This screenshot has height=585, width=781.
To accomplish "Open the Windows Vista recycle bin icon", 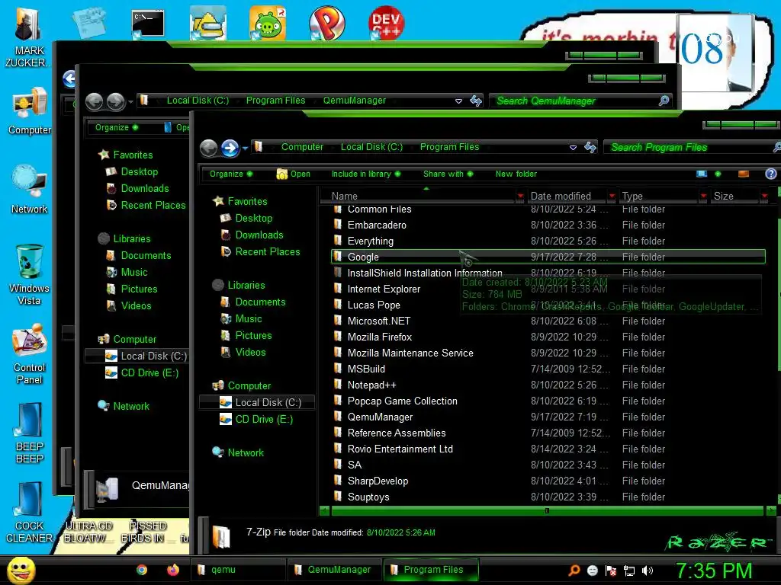I will (30, 273).
